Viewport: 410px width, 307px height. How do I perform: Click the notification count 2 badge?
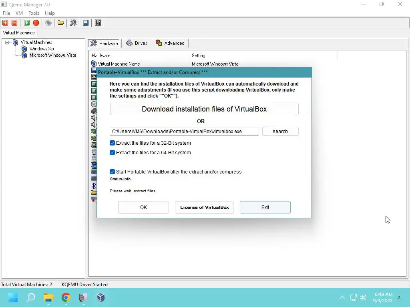click(x=398, y=297)
